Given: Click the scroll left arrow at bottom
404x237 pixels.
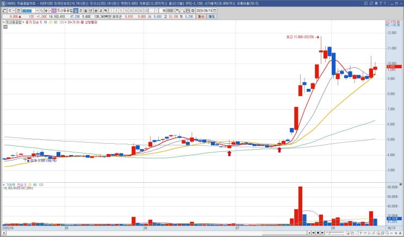Looking at the screenshot, I should (4, 233).
